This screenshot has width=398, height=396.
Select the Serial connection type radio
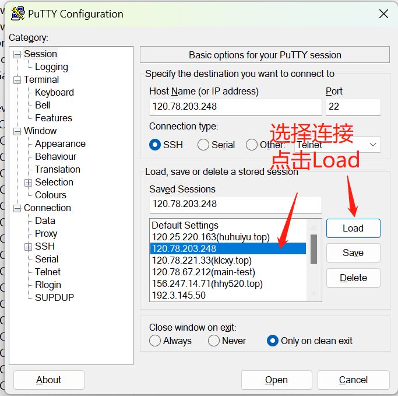pos(203,145)
